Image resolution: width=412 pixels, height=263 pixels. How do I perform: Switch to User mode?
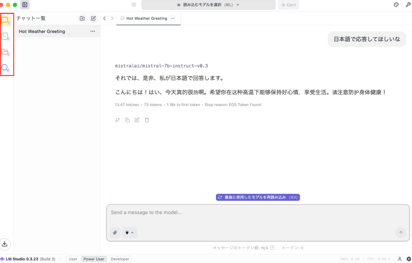[73, 259]
